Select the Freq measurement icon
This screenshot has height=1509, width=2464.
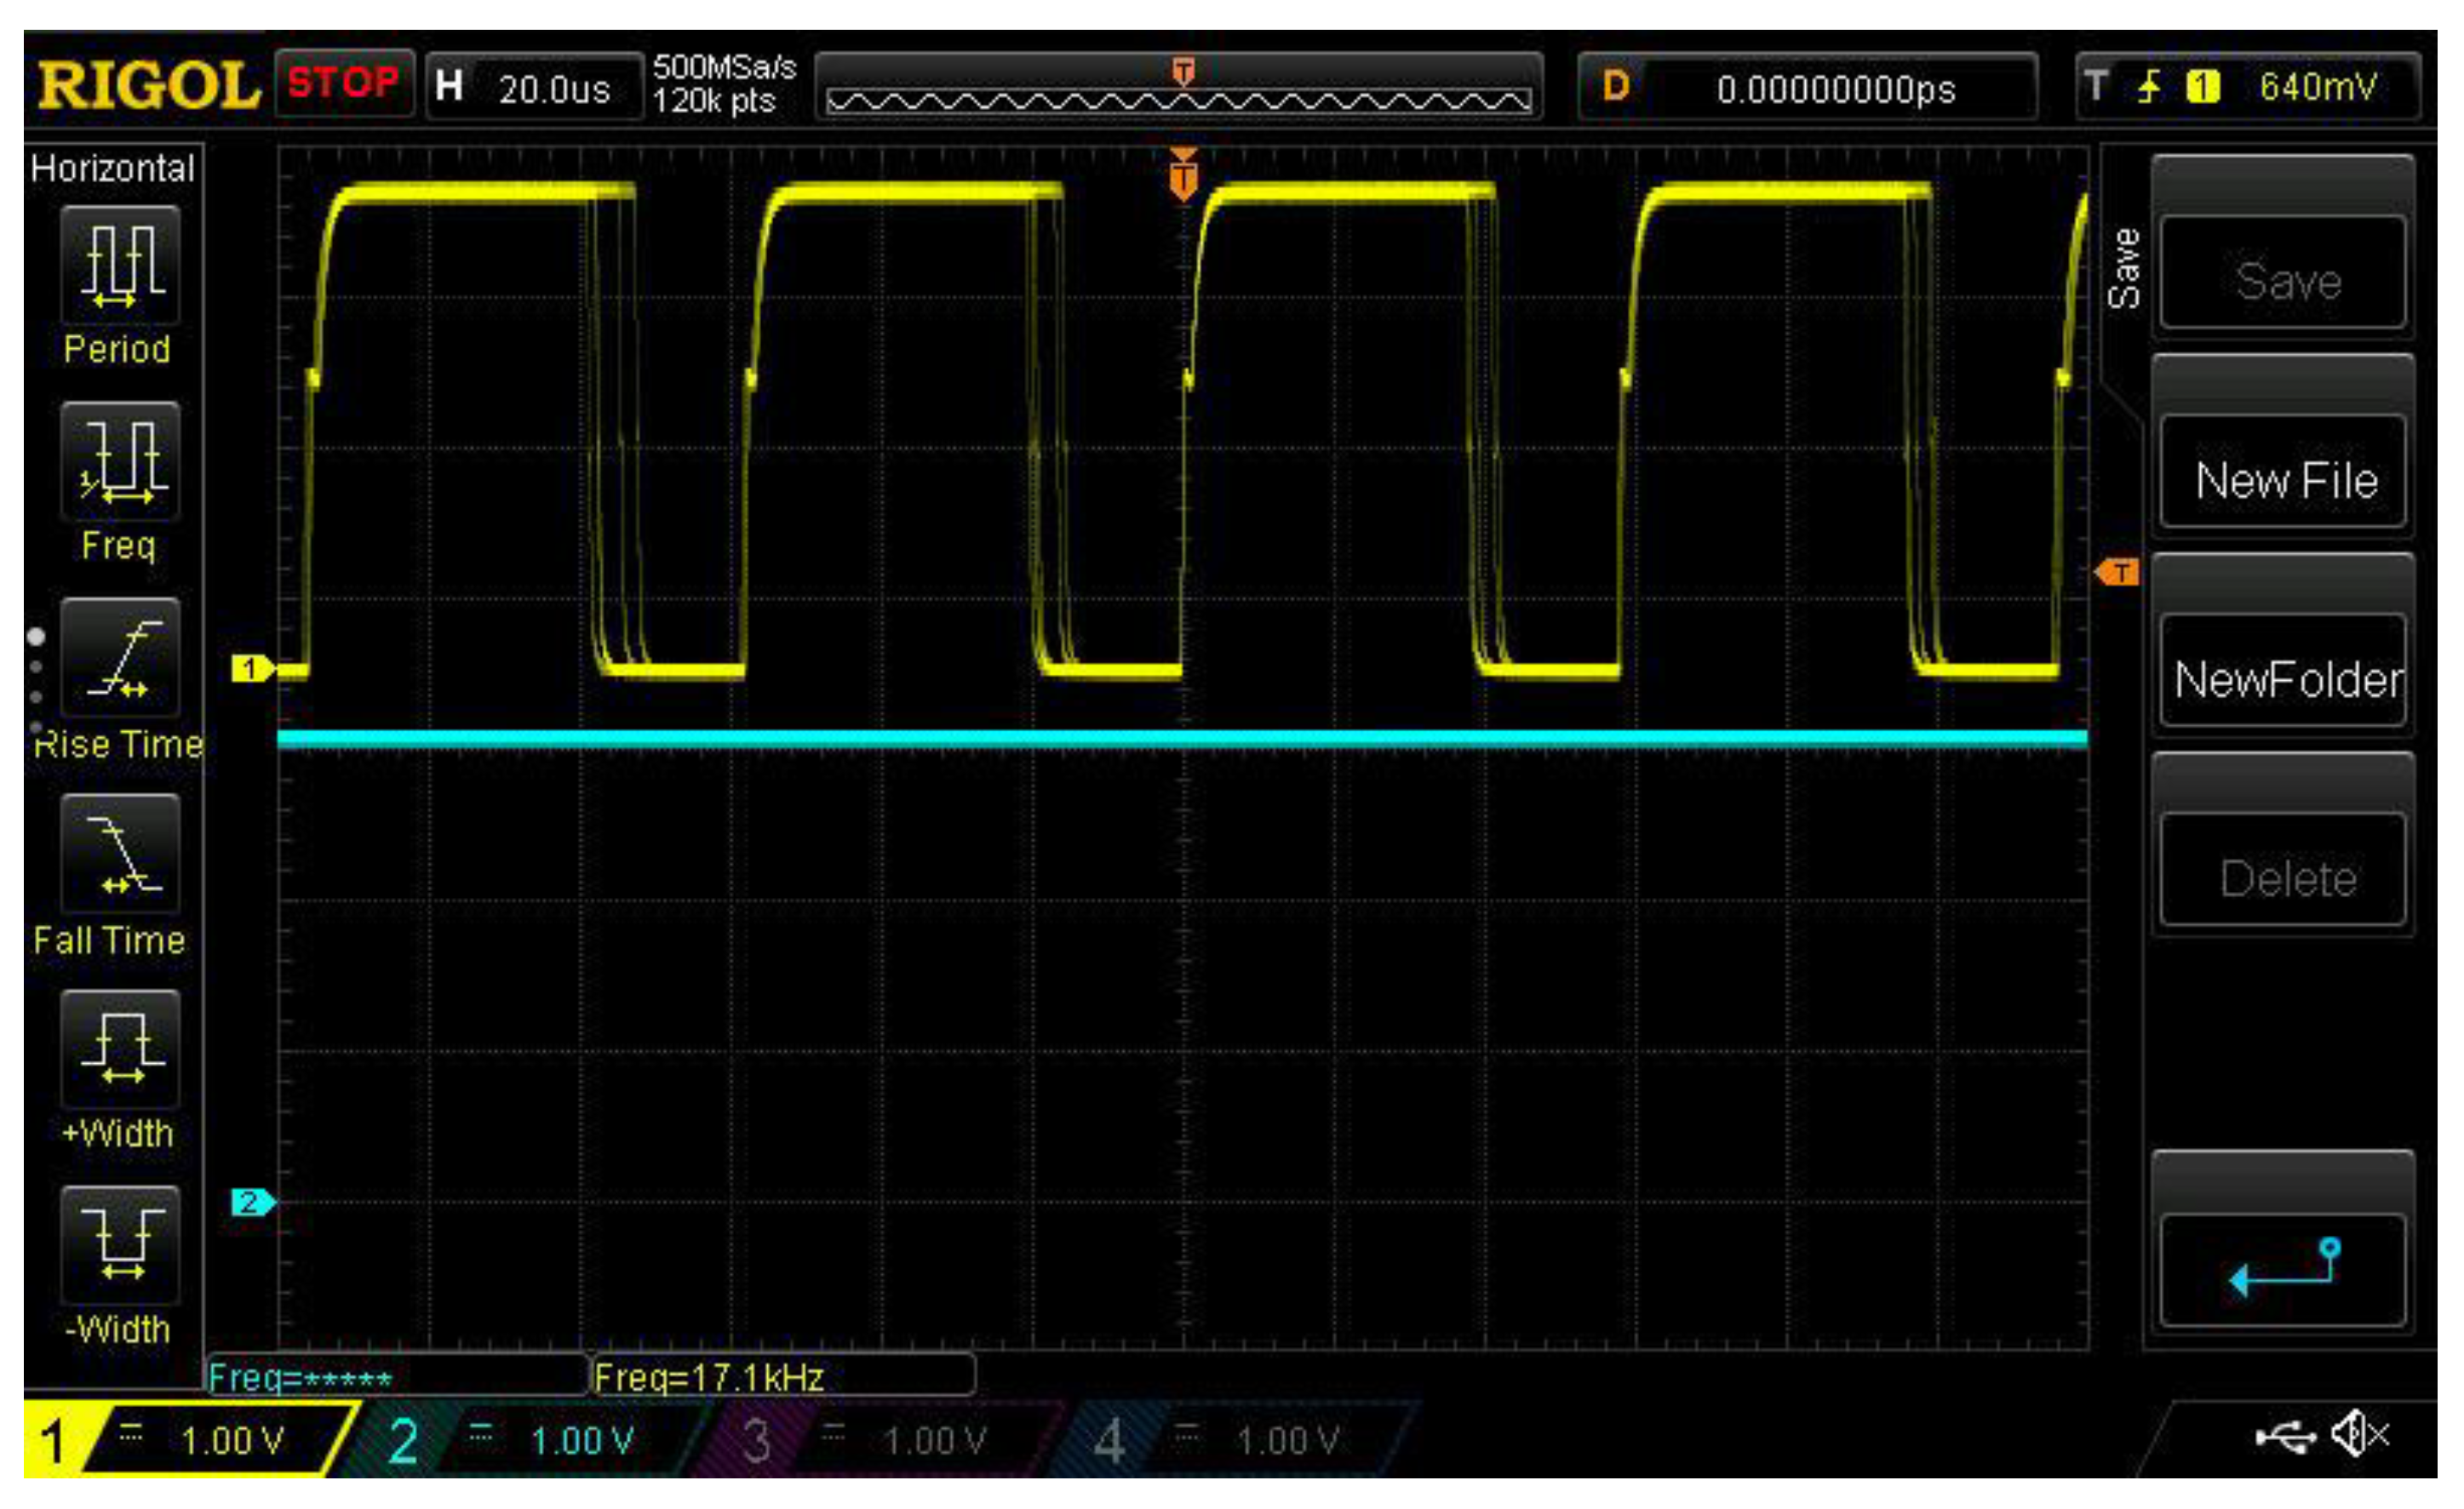[120, 463]
